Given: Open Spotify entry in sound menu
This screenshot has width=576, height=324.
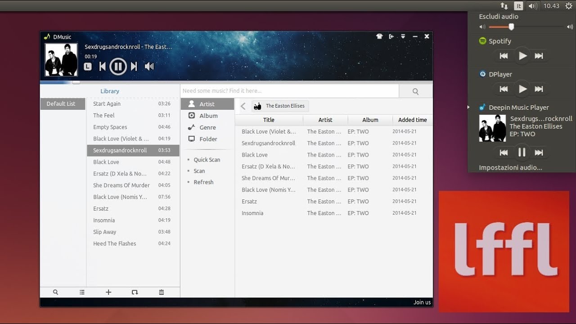Looking at the screenshot, I should click(x=495, y=41).
